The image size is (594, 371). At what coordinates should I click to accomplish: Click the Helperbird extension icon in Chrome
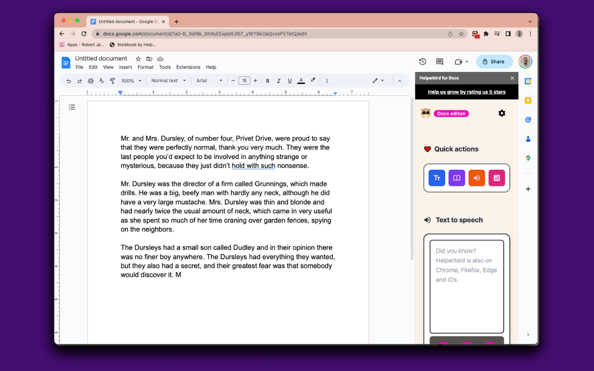[476, 34]
